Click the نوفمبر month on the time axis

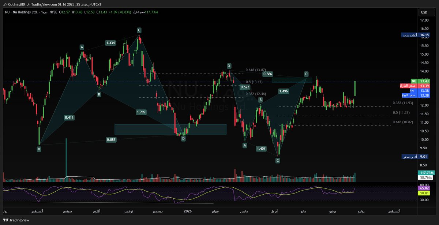(x=129, y=211)
